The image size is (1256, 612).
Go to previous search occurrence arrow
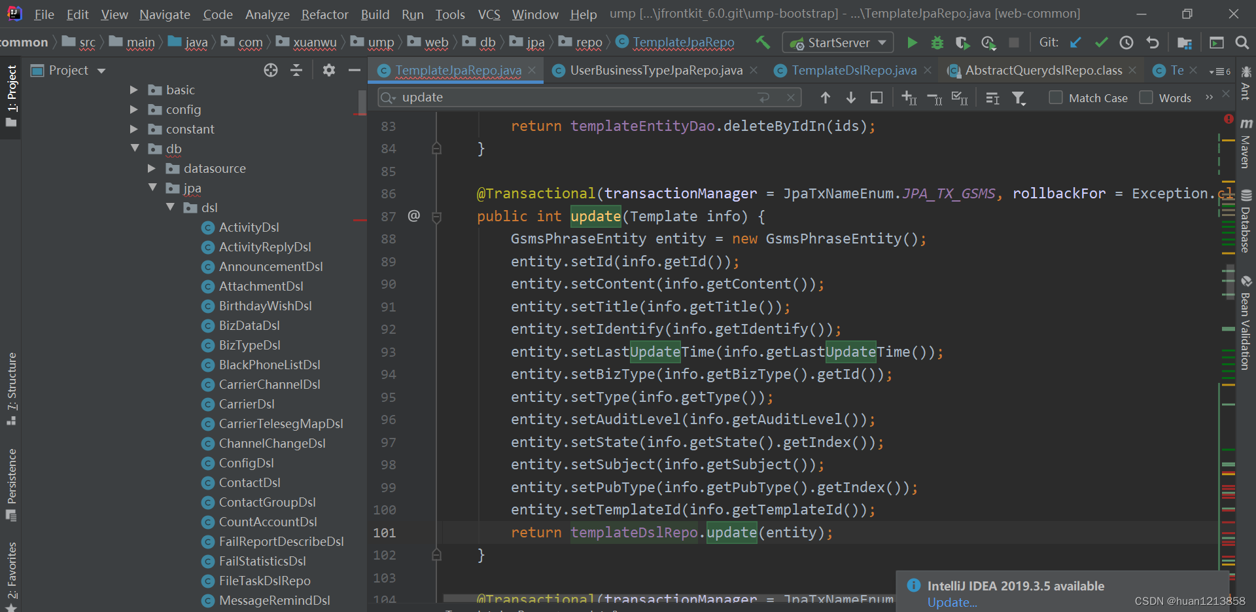(x=826, y=98)
